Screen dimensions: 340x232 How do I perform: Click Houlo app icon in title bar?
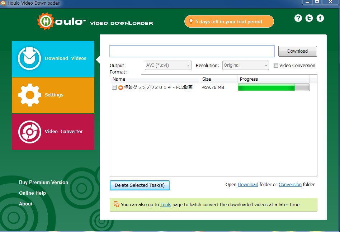click(3, 3)
